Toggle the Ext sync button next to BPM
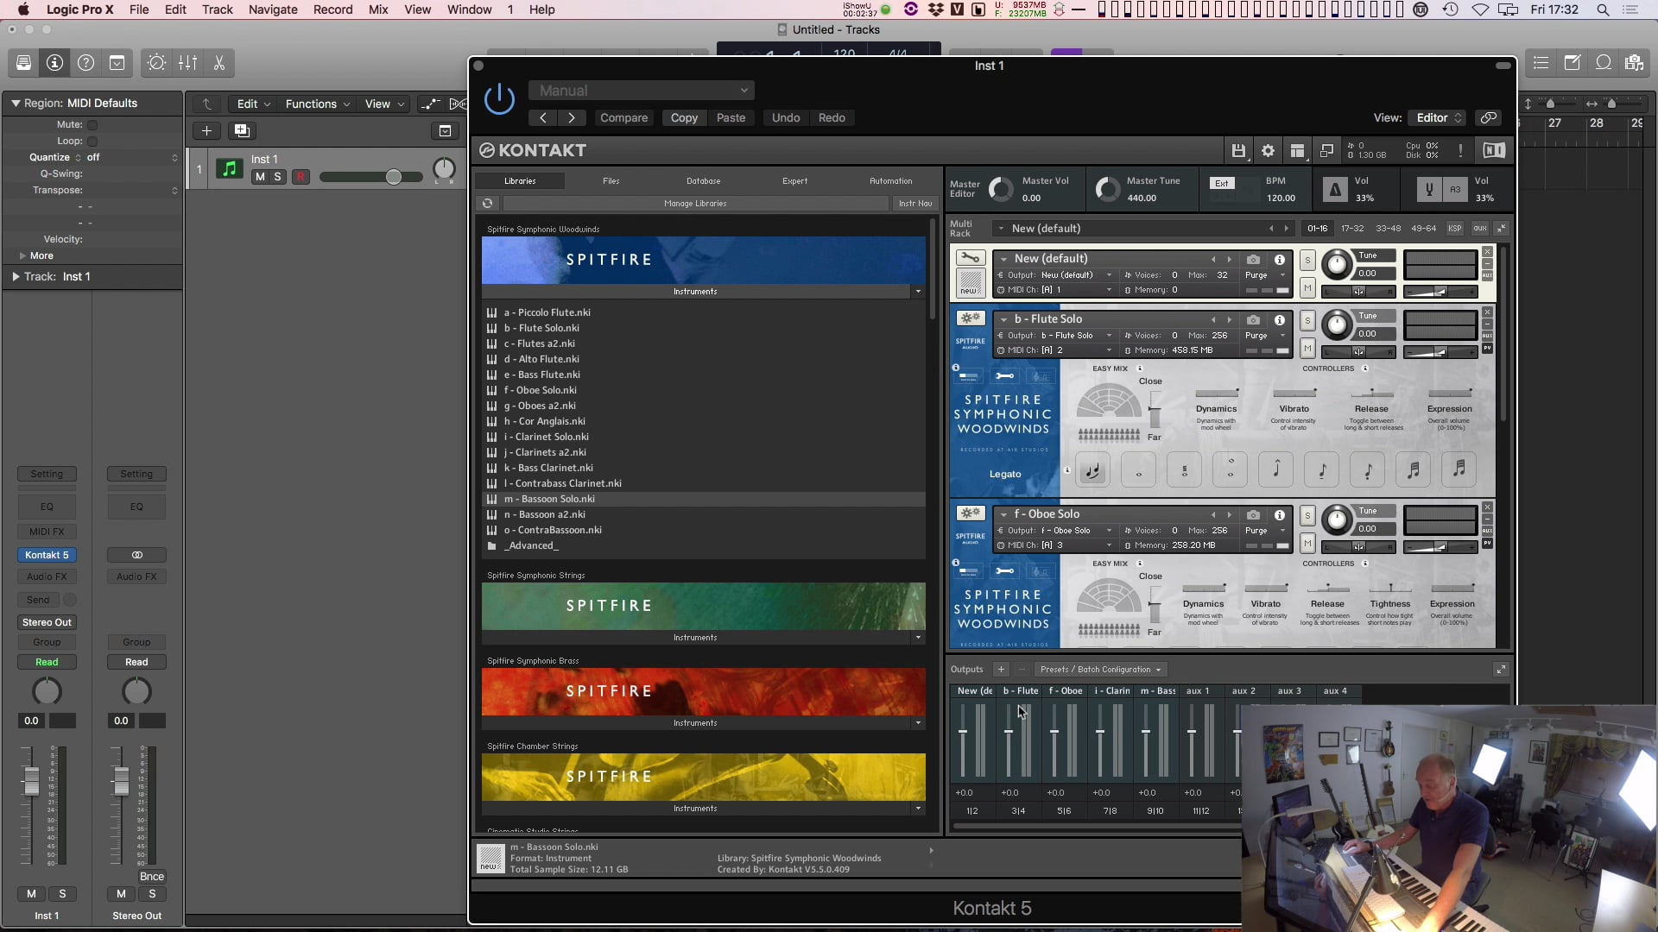 pyautogui.click(x=1221, y=183)
